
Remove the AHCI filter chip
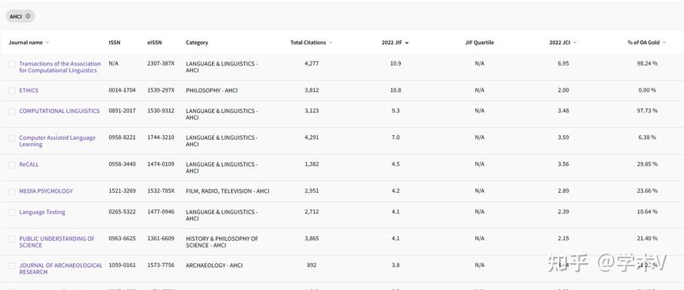[x=28, y=16]
